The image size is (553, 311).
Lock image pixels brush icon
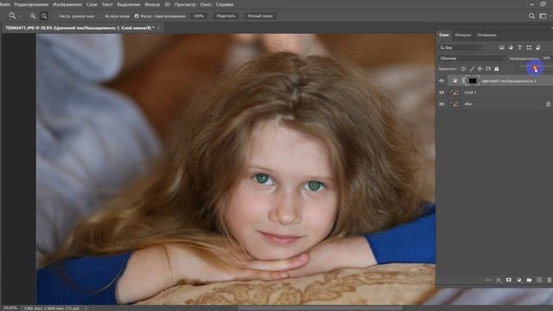click(x=472, y=69)
